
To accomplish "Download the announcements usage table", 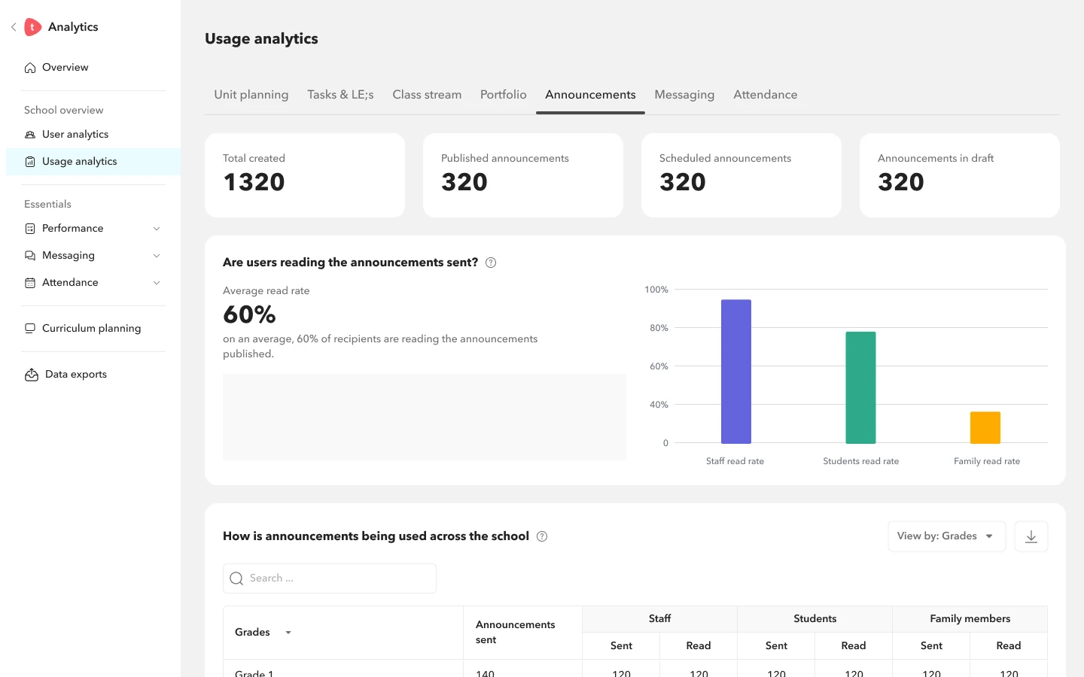I will tap(1031, 536).
